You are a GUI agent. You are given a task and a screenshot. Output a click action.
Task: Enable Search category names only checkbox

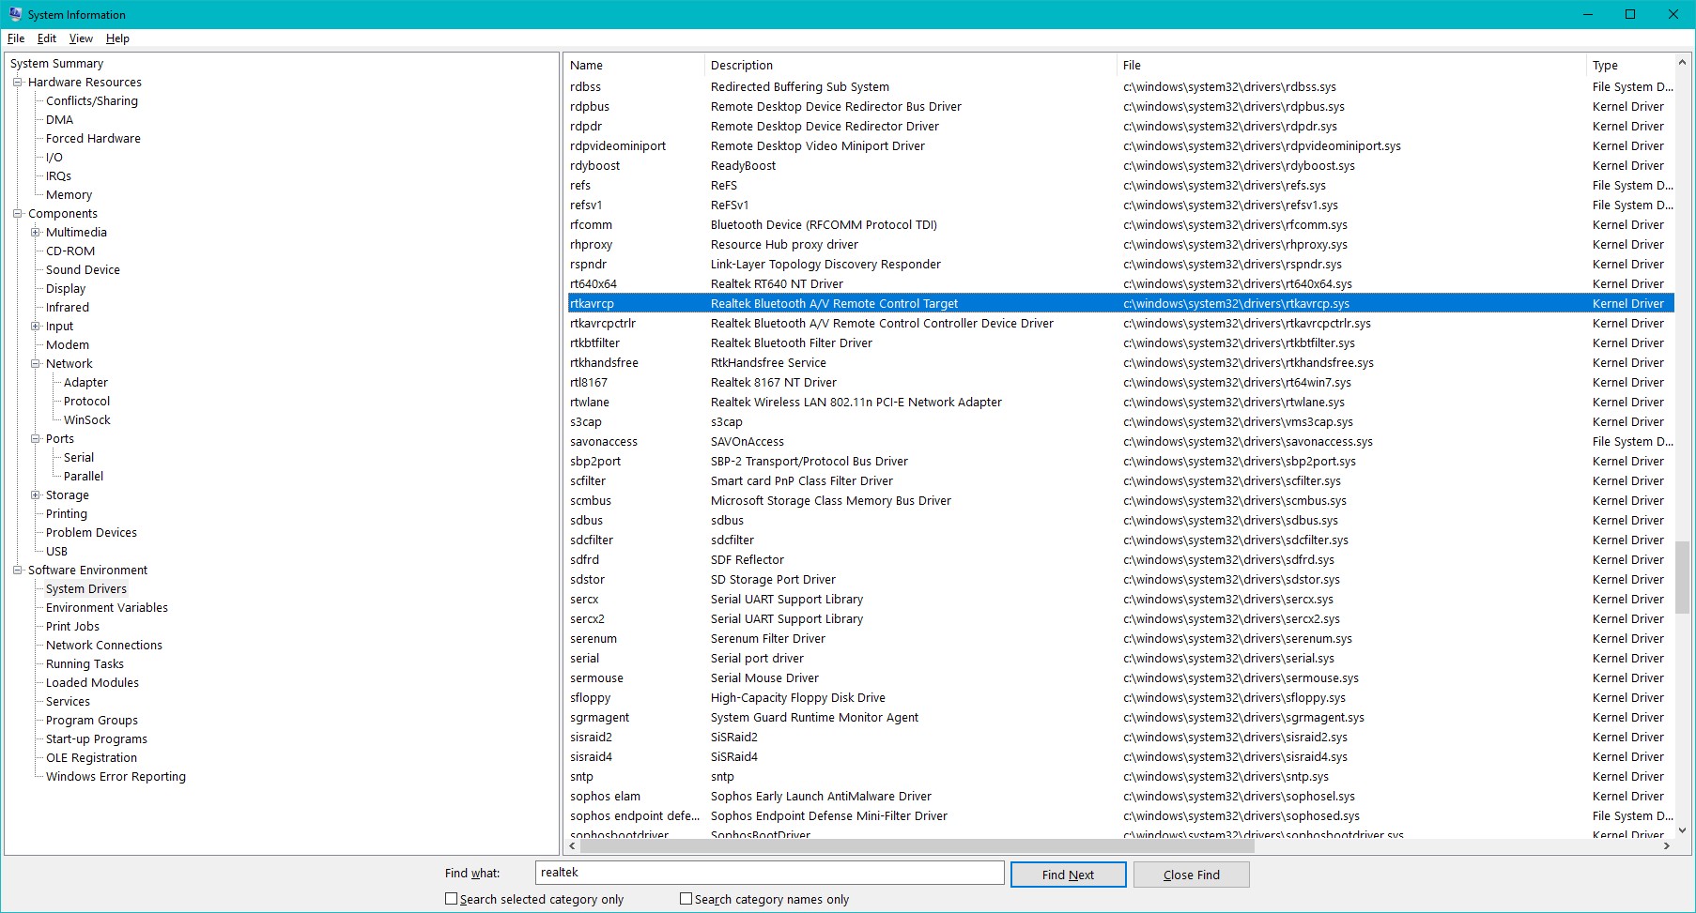click(x=686, y=899)
